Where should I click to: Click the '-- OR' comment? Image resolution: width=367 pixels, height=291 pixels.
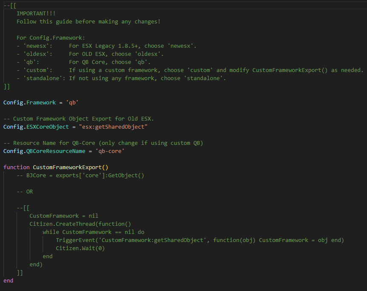(25, 192)
